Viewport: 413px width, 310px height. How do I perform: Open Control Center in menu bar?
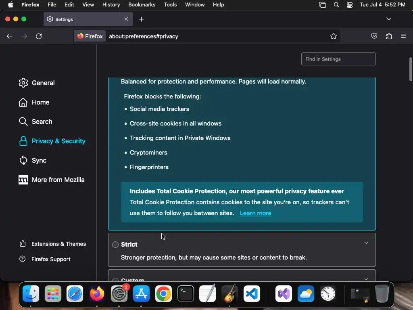[x=350, y=5]
